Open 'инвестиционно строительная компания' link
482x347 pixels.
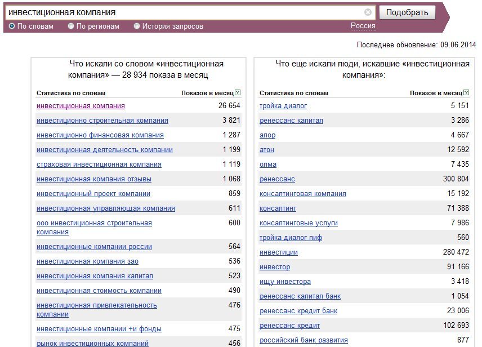click(x=102, y=121)
